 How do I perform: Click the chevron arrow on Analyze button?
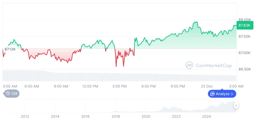click(232, 94)
